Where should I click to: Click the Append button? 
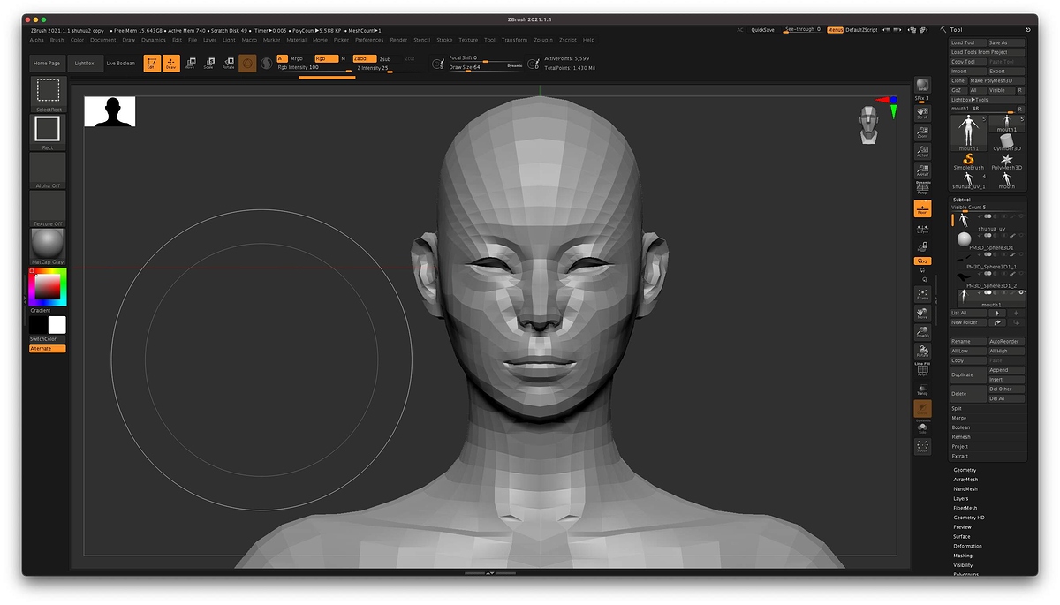coord(1006,370)
